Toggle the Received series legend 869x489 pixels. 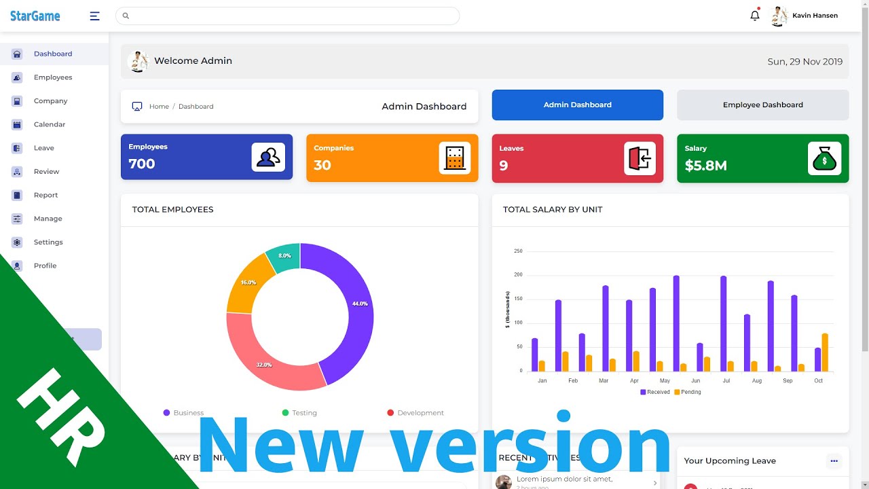[x=655, y=392]
